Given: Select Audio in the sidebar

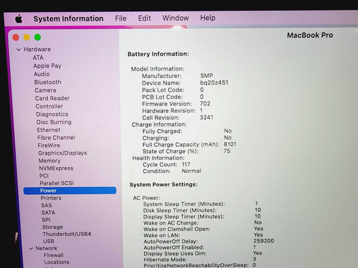Looking at the screenshot, I should pyautogui.click(x=42, y=74).
